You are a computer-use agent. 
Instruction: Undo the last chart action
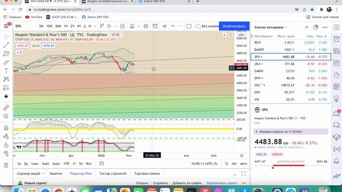(173, 26)
